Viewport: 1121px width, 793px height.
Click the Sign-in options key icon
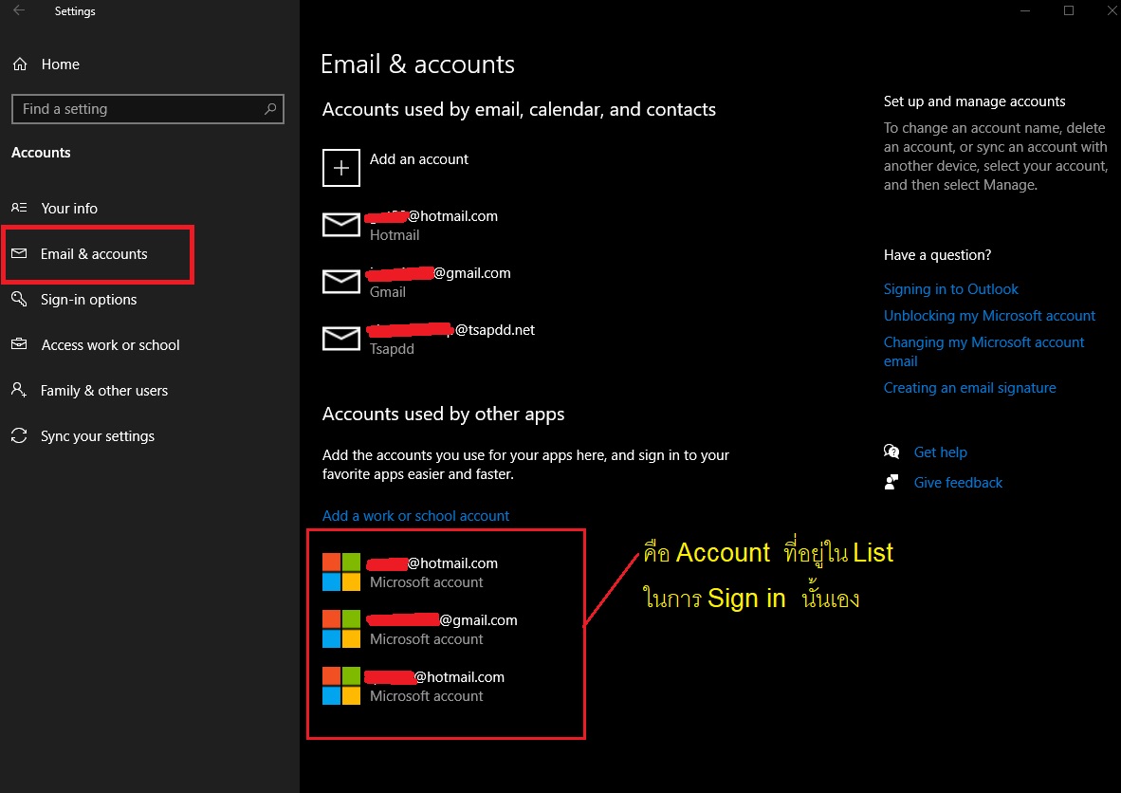pyautogui.click(x=19, y=299)
